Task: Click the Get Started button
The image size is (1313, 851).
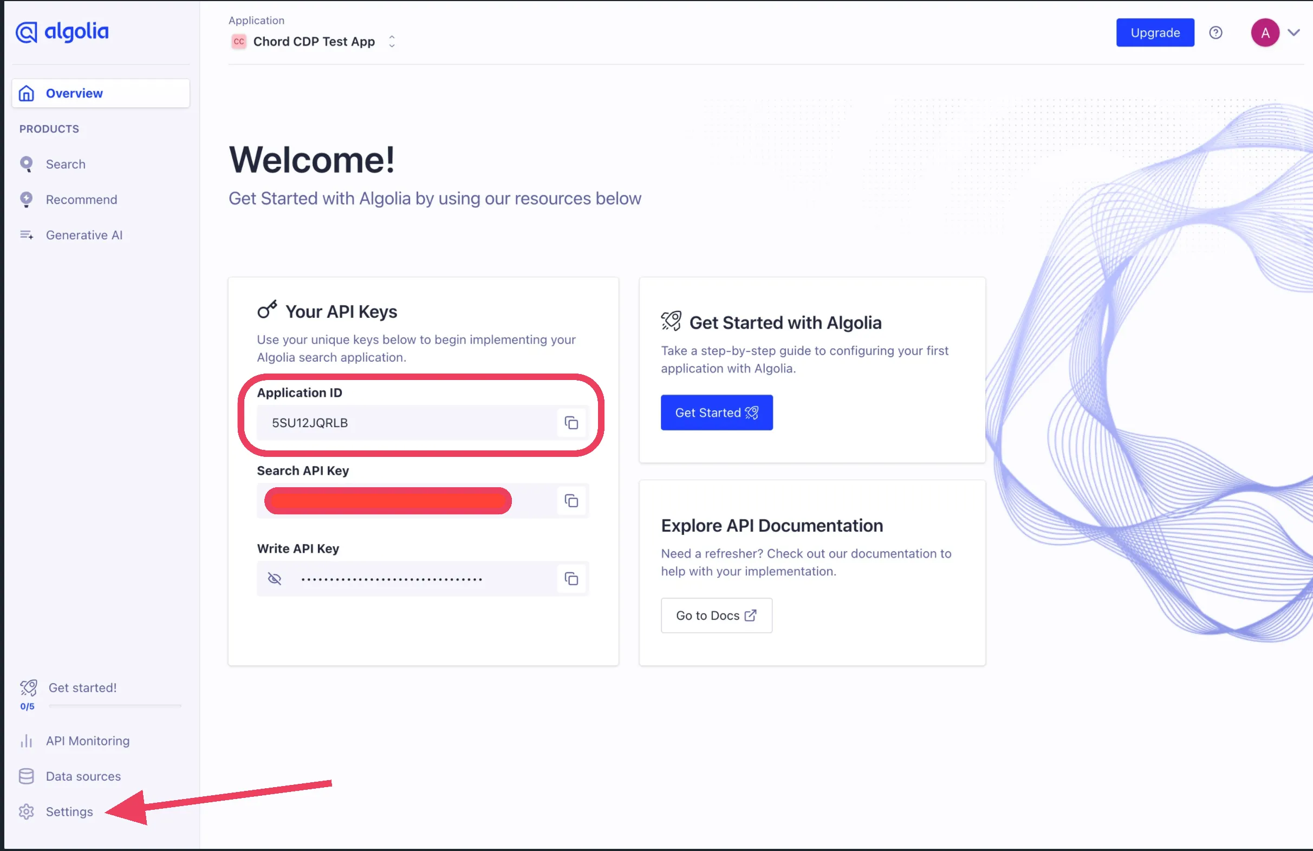Action: (x=717, y=413)
